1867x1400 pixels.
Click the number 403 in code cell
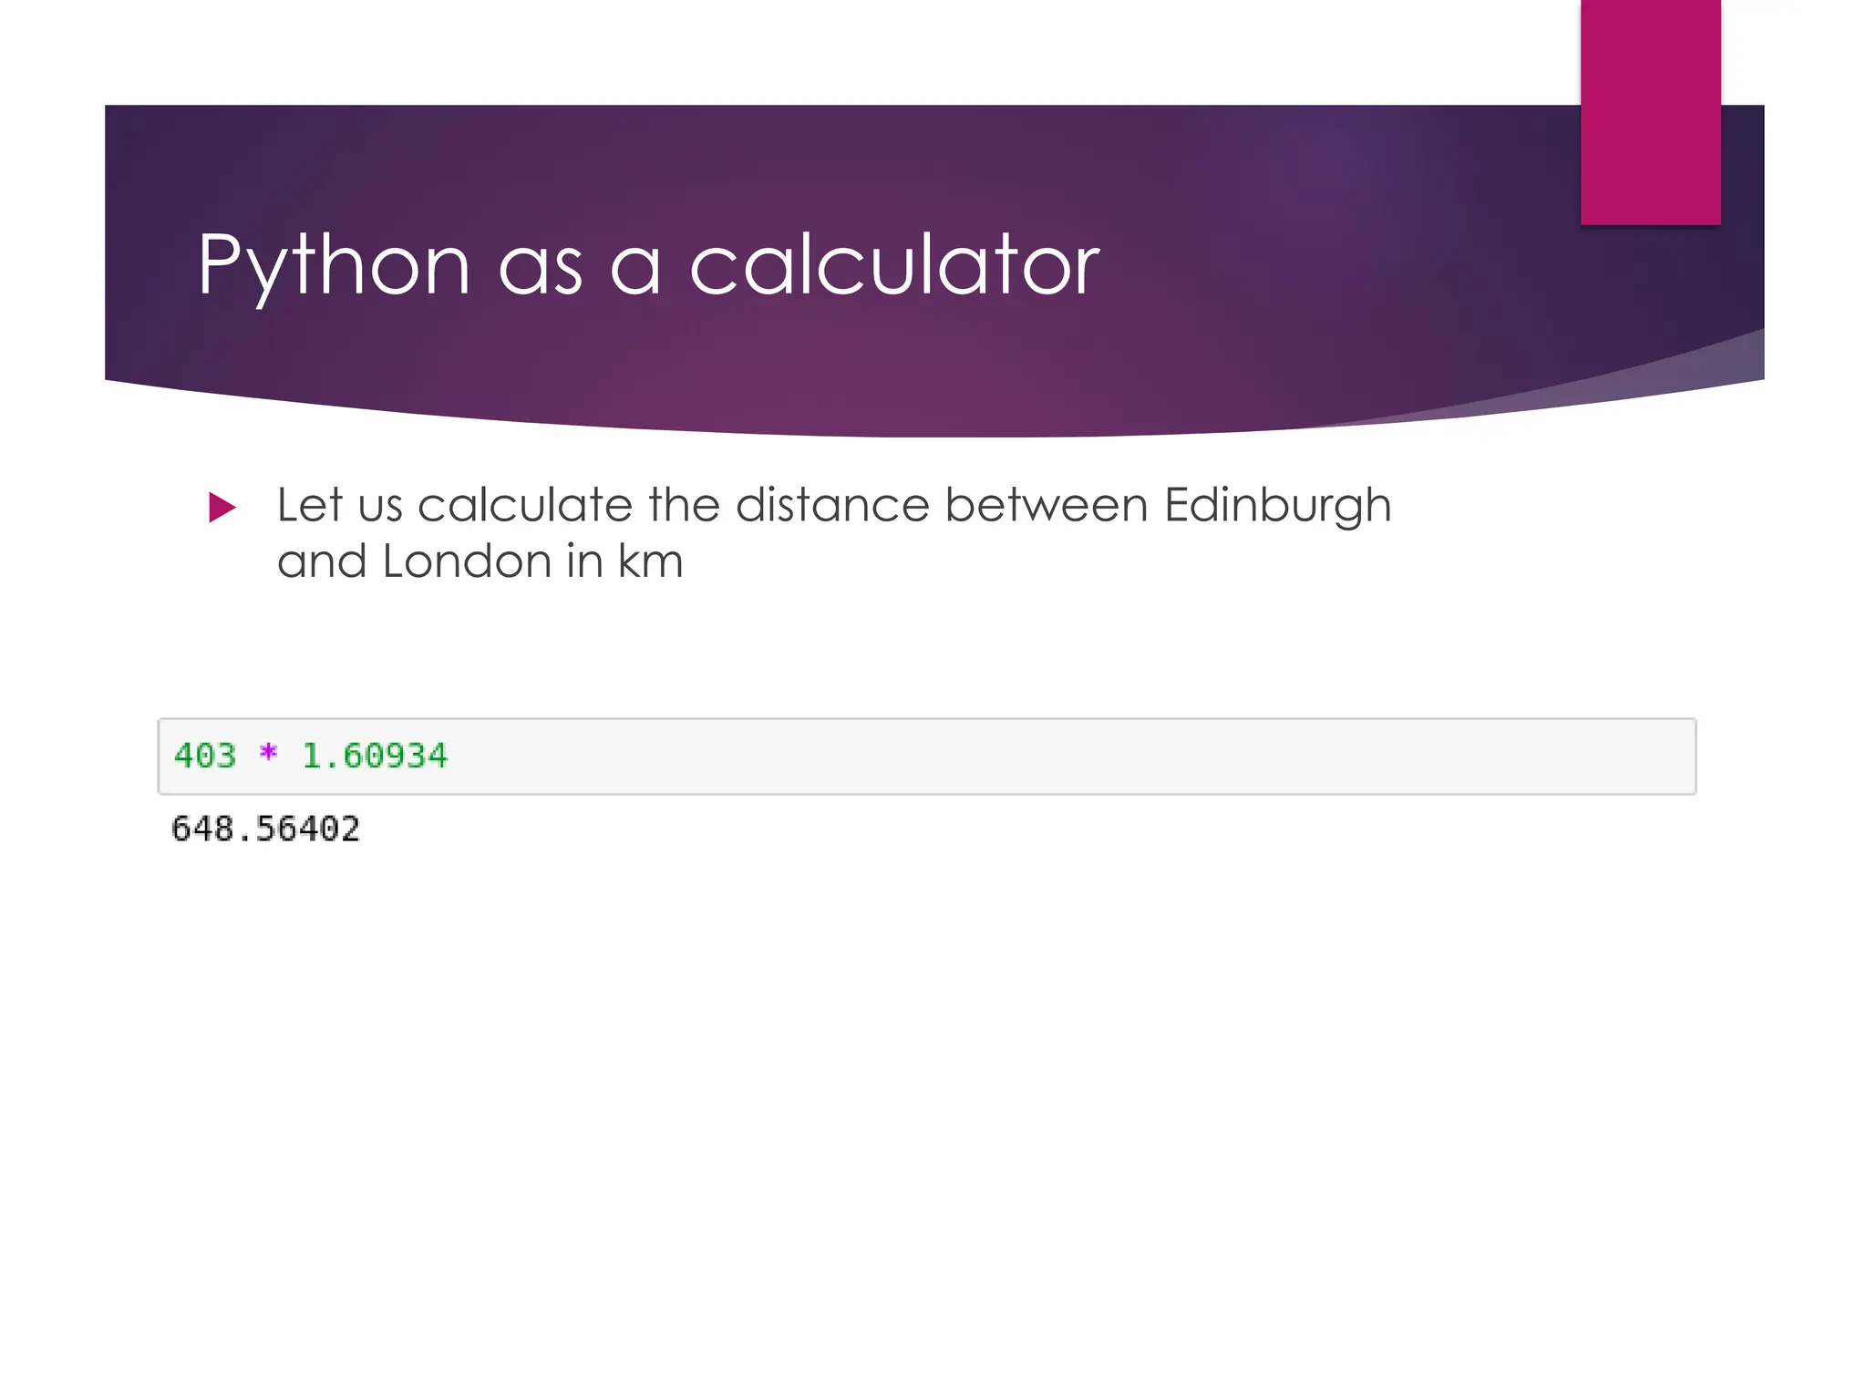point(205,756)
